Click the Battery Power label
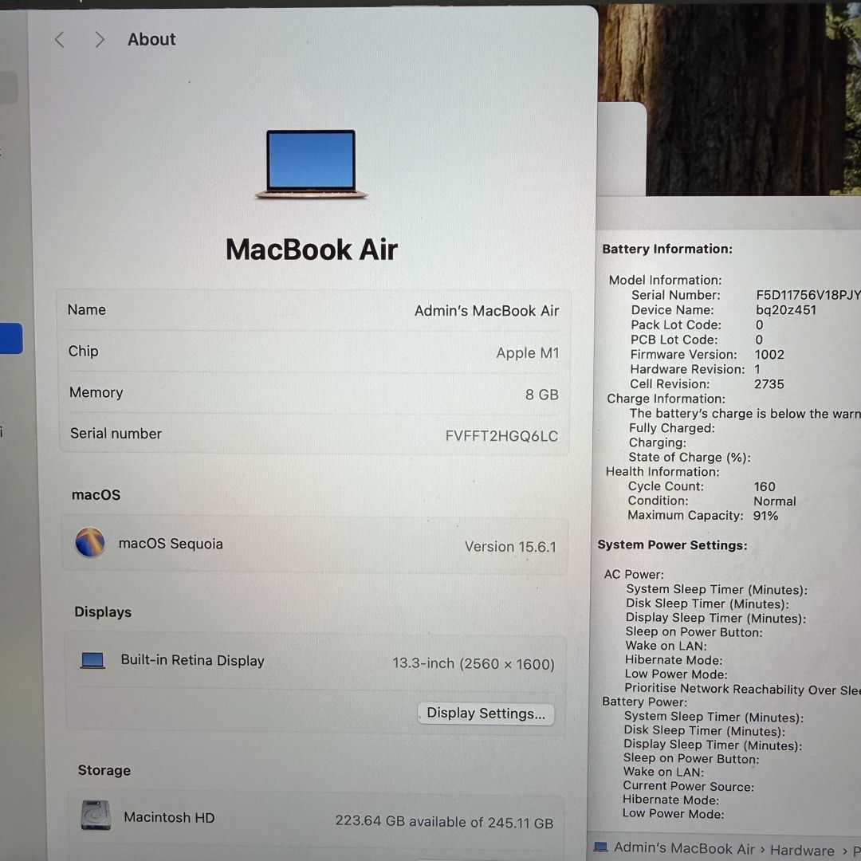The height and width of the screenshot is (861, 861). point(644,702)
